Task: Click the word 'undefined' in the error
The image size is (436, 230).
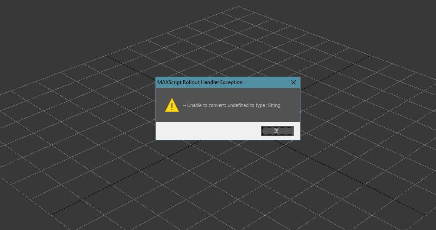Action: coord(238,105)
